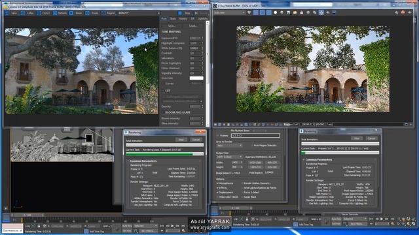
Task: Click the Frames input field in render setup
Action: 255,136
